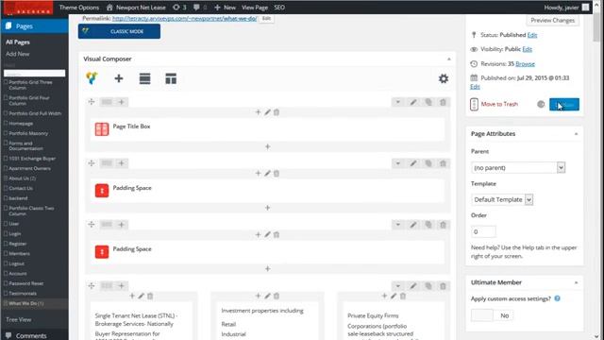Open the Pages sidebar menu
The image size is (604, 340).
[x=34, y=26]
